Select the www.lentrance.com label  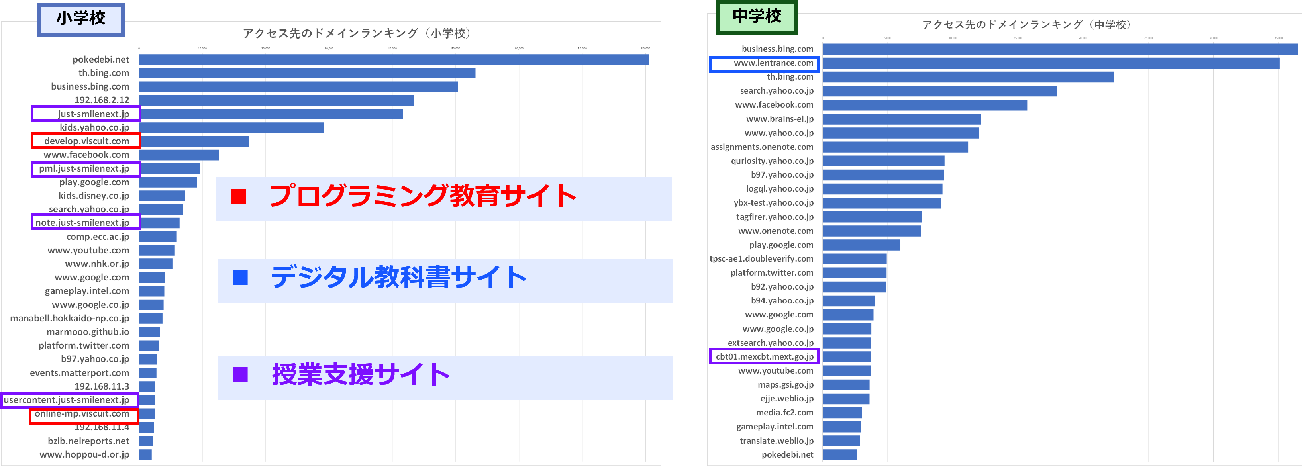click(x=774, y=63)
